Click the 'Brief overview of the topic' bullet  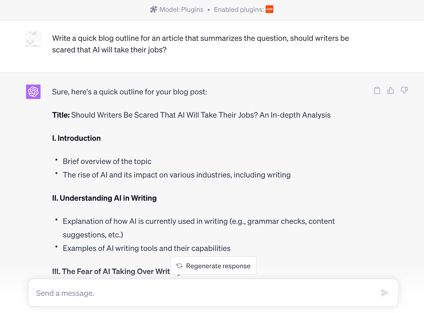[107, 161]
